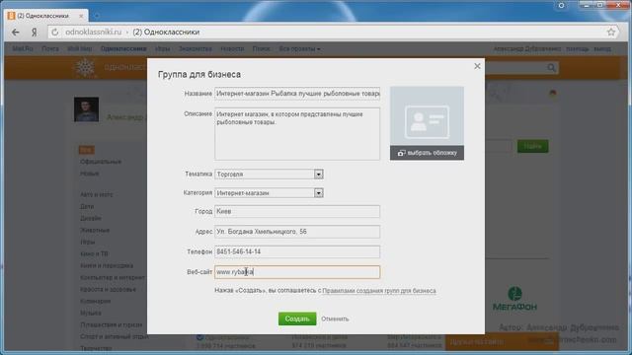Image resolution: width=632 pixels, height=355 pixels.
Task: Click Мой Мир in the top bar
Action: (79, 48)
